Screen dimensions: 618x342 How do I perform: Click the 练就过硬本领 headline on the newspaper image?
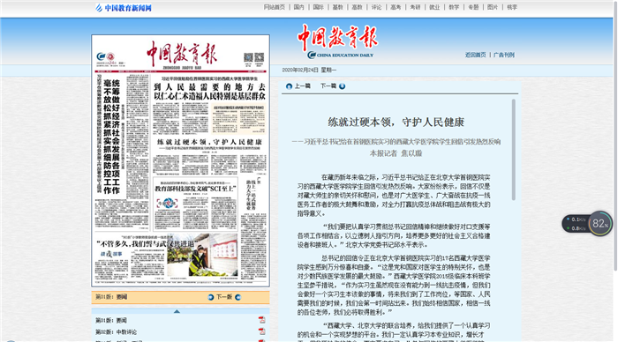pyautogui.click(x=209, y=142)
